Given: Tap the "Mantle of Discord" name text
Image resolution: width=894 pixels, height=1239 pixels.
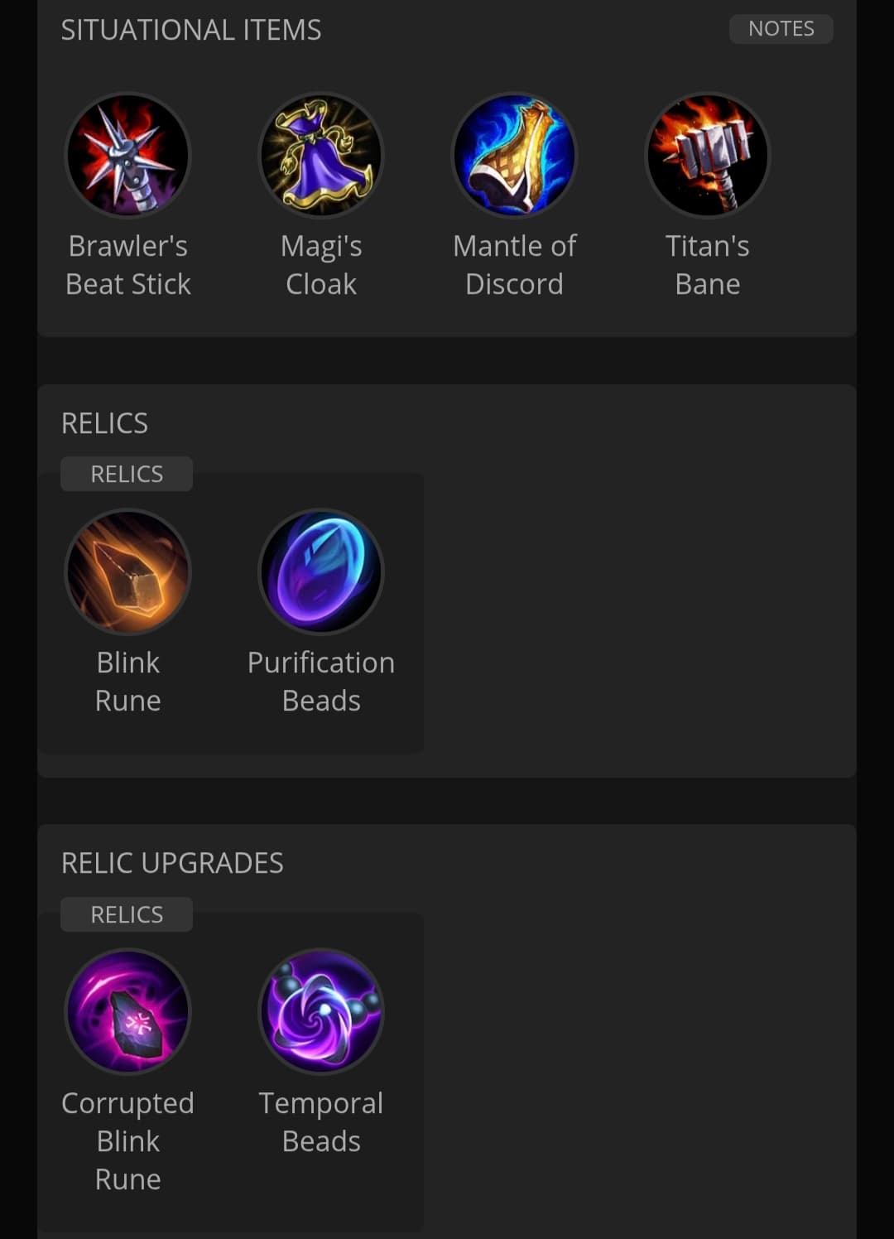Looking at the screenshot, I should tap(514, 265).
